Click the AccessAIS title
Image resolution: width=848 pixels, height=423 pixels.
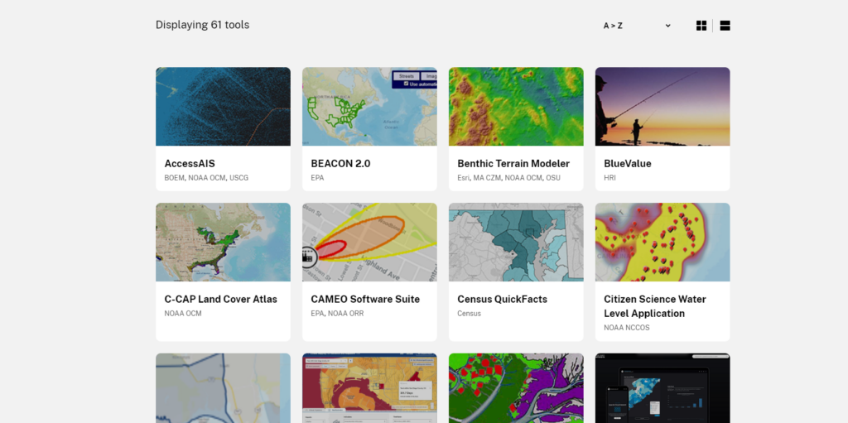(x=190, y=163)
